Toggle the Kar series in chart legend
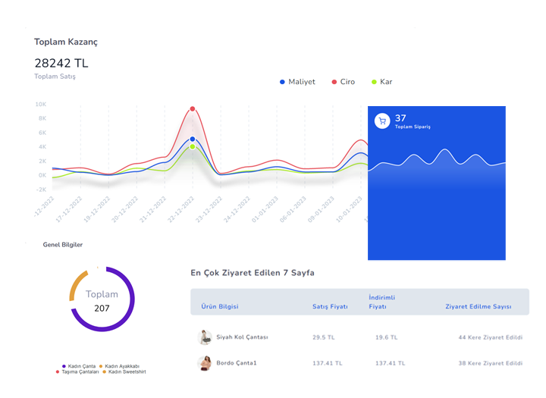The height and width of the screenshot is (398, 546). point(381,82)
